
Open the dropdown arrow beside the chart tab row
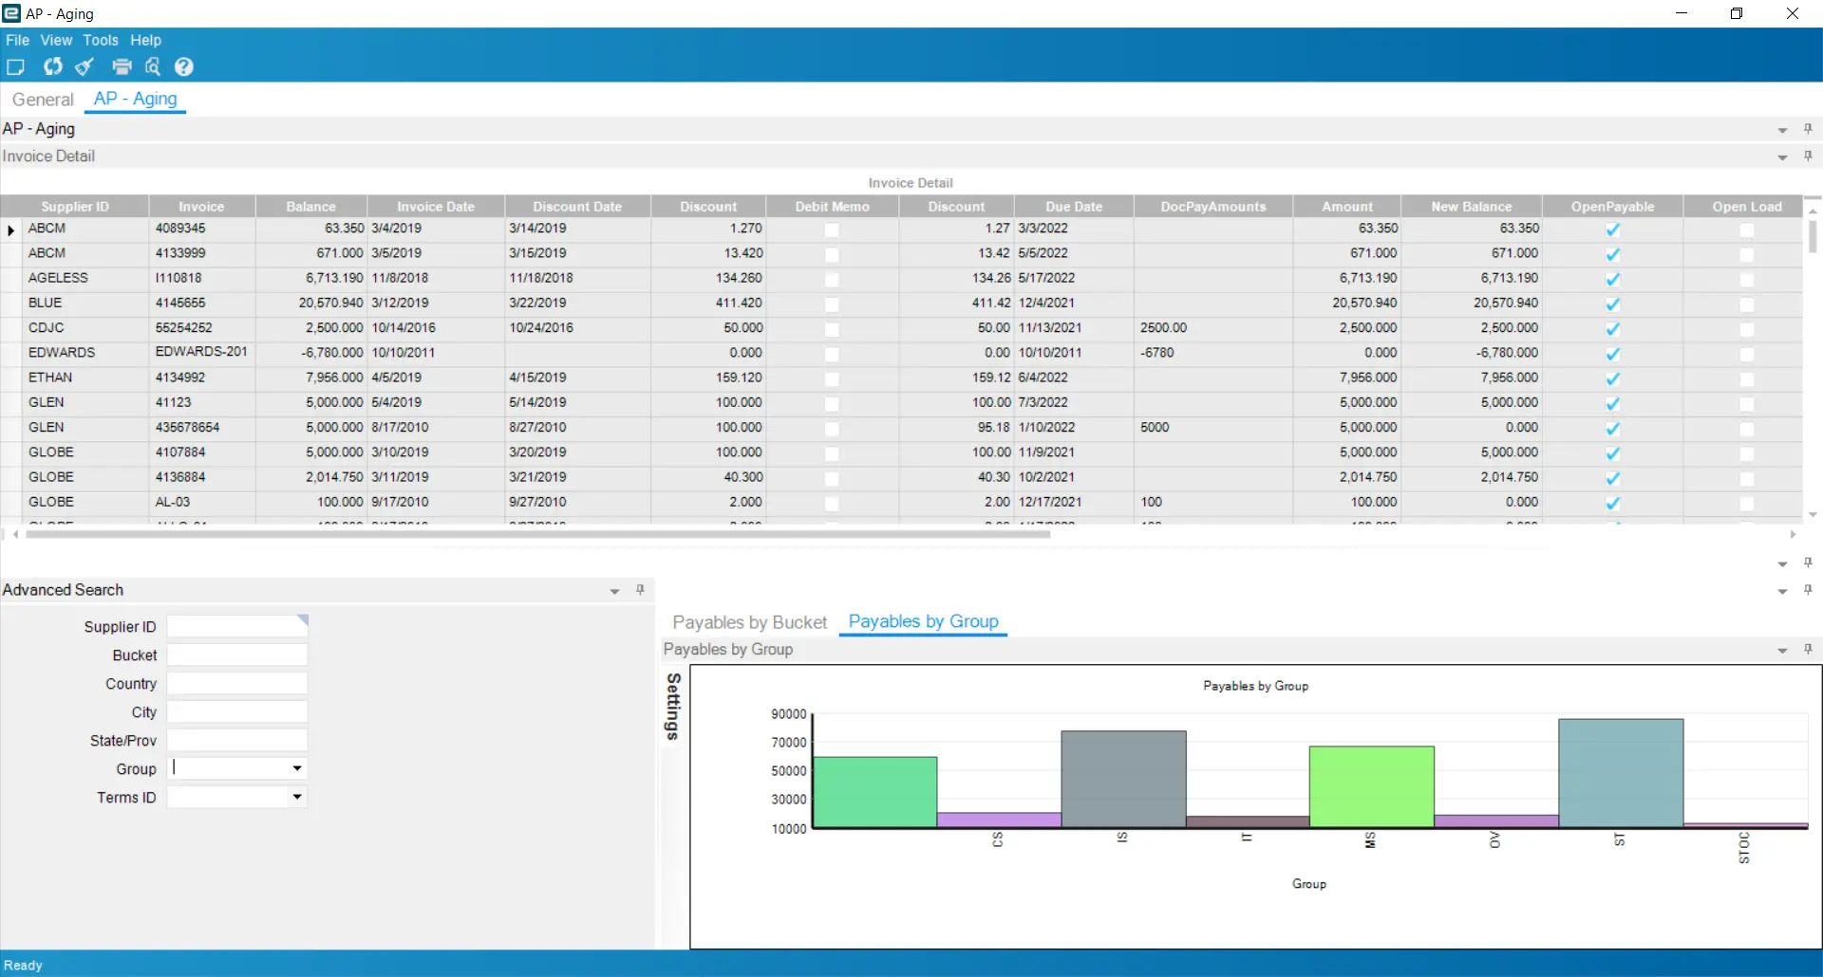1782,591
